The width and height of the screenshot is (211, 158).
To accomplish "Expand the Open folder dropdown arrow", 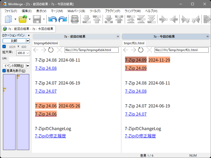I will [30, 19].
